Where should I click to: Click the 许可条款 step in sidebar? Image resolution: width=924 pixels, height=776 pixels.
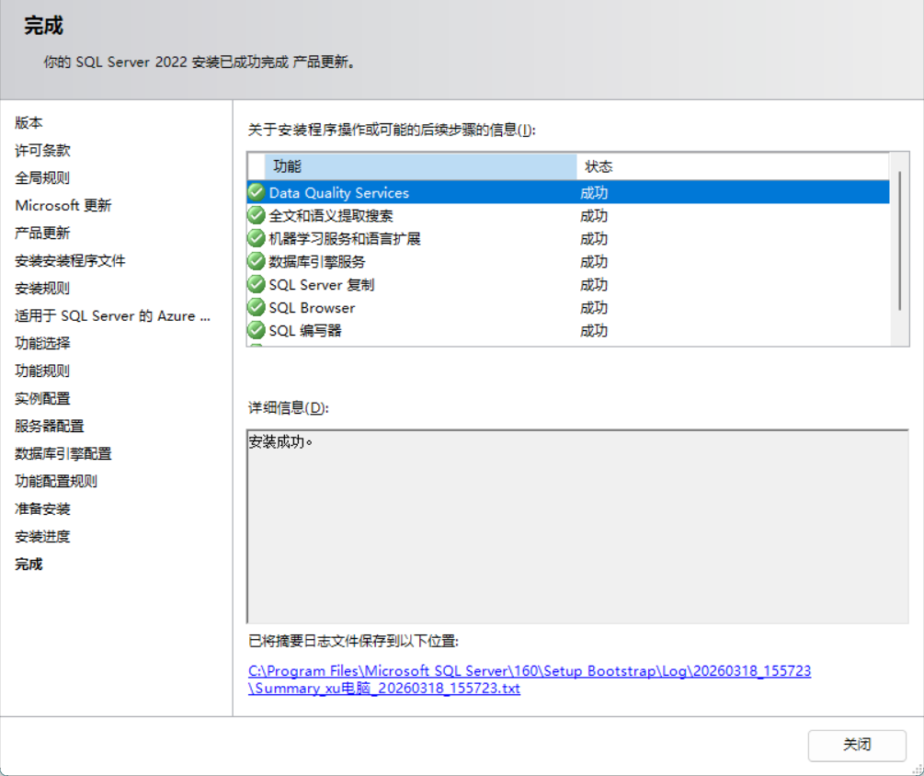pyautogui.click(x=42, y=150)
